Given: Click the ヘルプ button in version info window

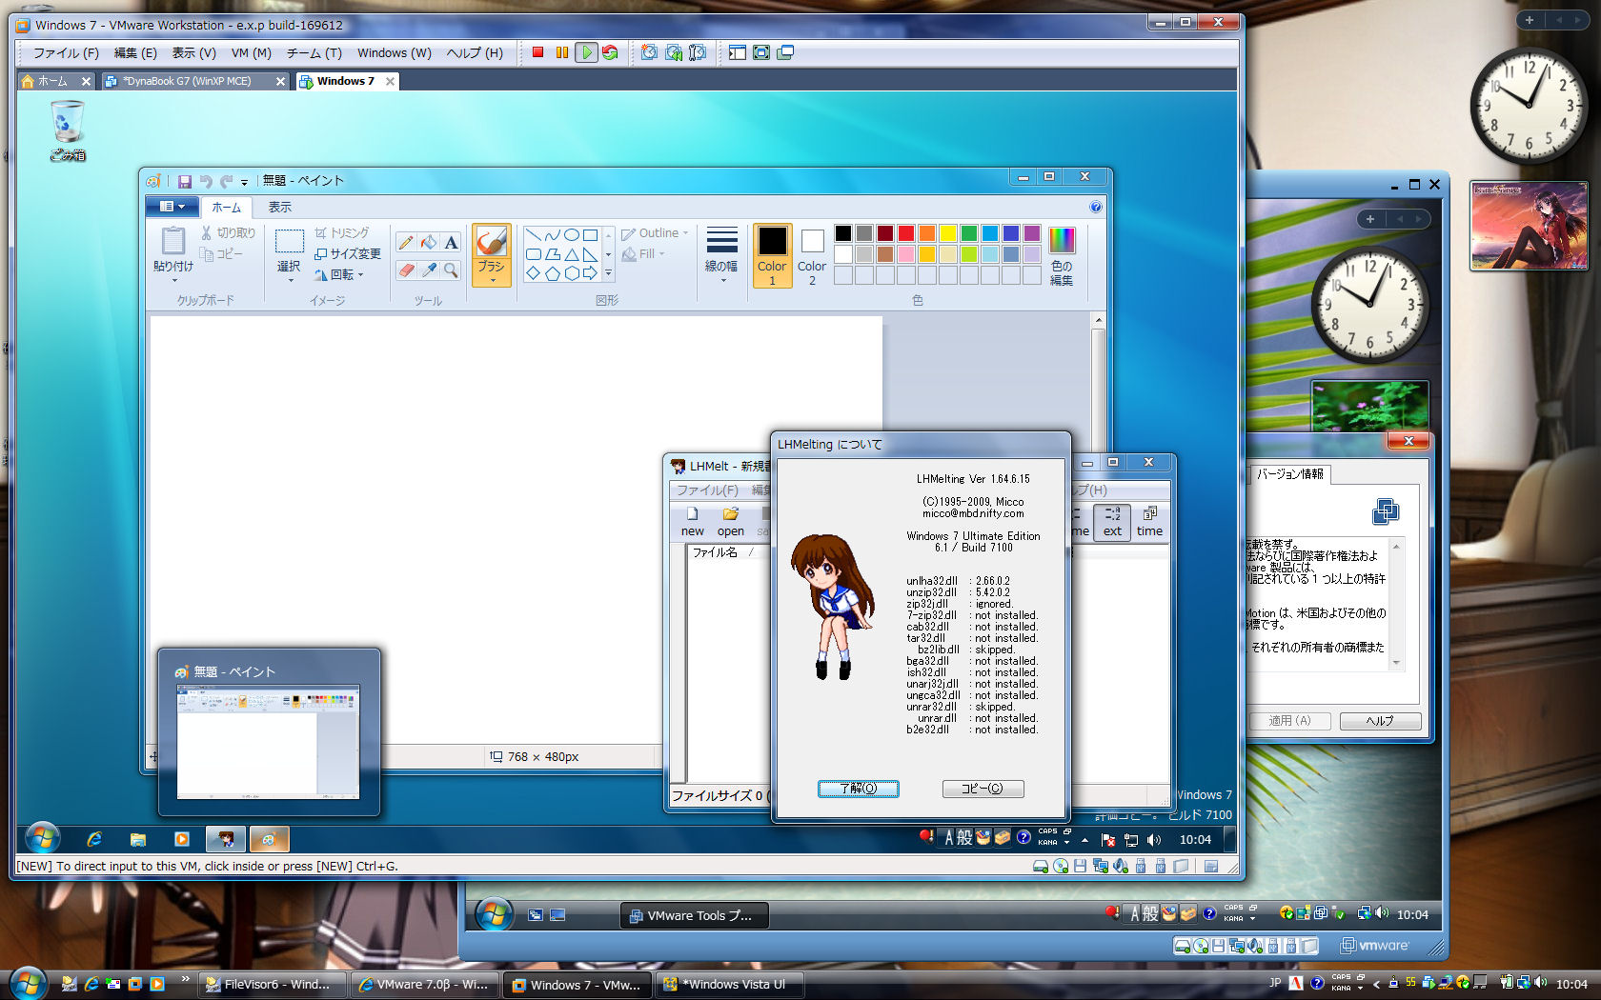Looking at the screenshot, I should click(1380, 721).
